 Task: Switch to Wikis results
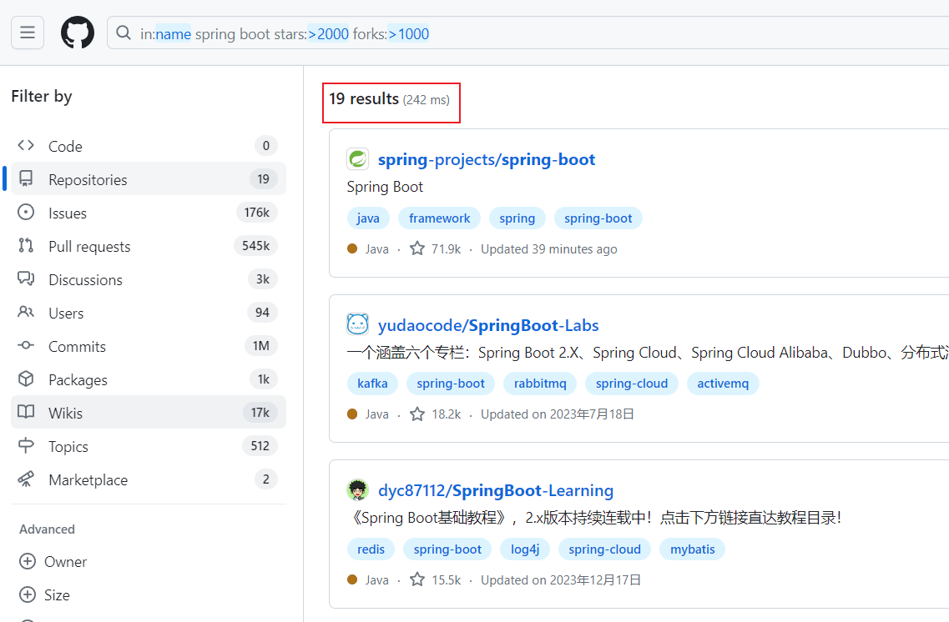click(149, 413)
